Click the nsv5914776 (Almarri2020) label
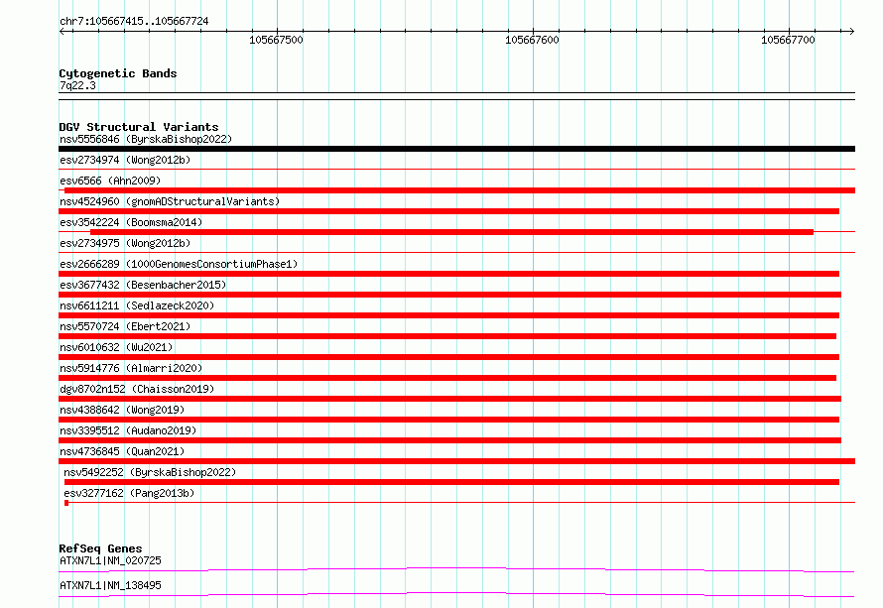The image size is (883, 608). point(131,368)
